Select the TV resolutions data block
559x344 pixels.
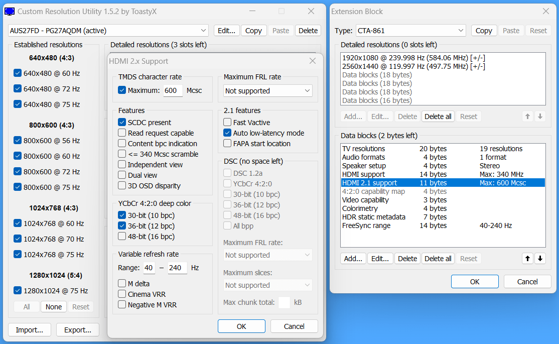[443, 149]
